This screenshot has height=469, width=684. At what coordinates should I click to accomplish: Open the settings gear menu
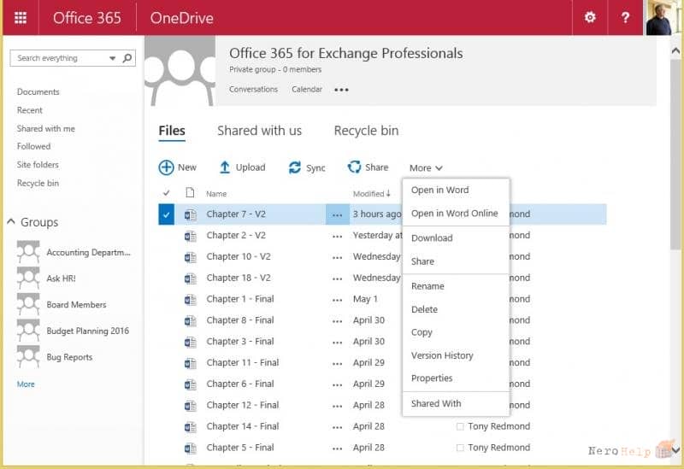590,17
